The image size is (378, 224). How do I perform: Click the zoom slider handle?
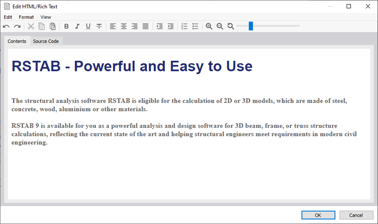pos(251,26)
